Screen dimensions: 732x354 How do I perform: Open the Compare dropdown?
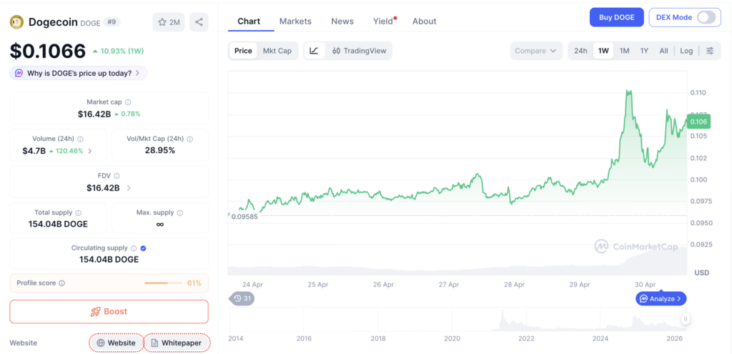[536, 51]
